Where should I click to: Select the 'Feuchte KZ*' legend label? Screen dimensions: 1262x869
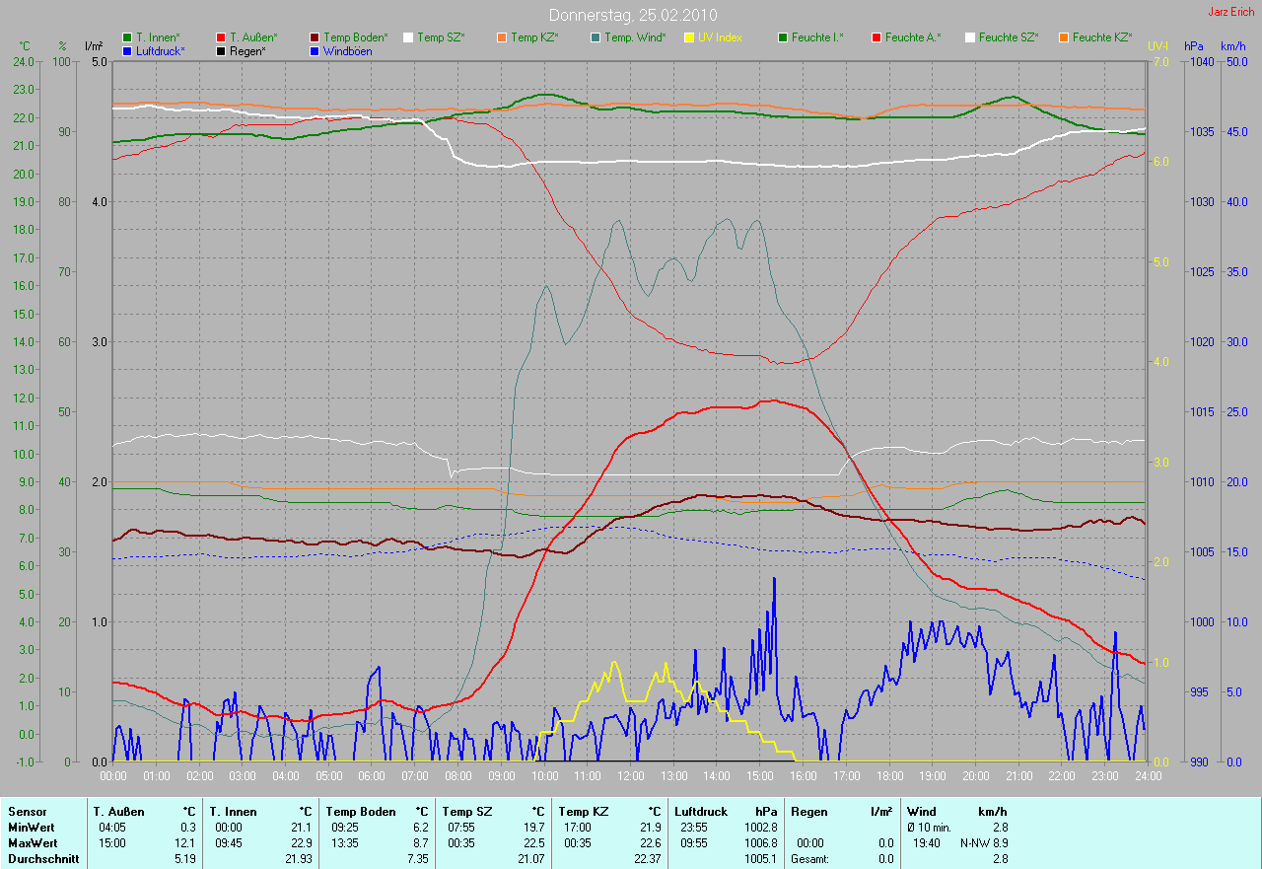(1102, 37)
